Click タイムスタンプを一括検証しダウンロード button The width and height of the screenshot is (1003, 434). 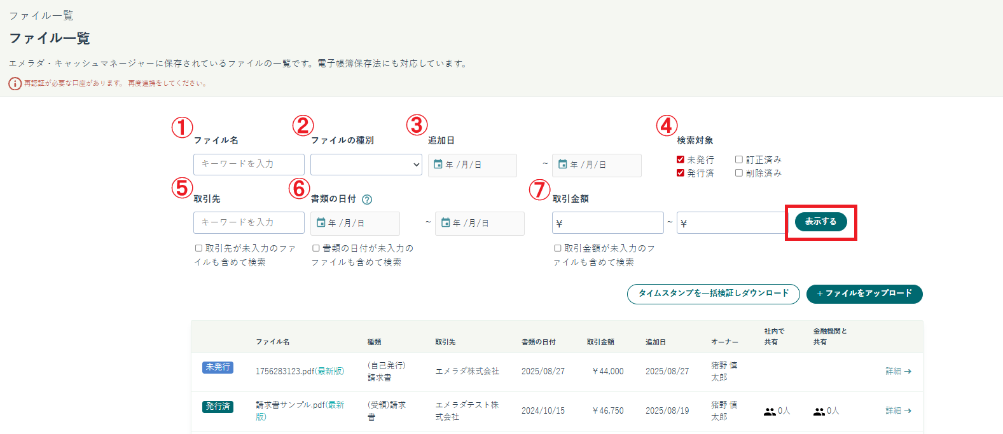[714, 294]
